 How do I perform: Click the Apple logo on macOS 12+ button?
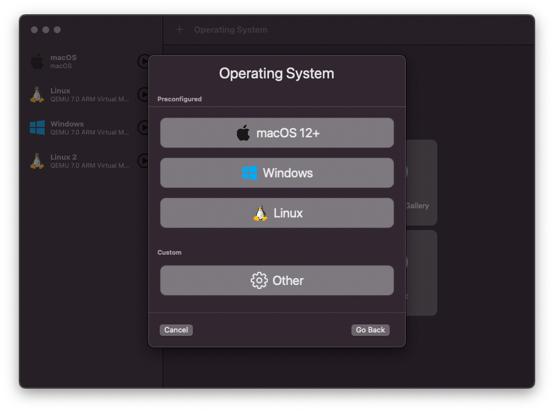(243, 133)
